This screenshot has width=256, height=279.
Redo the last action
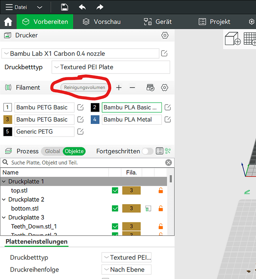coord(100,7)
